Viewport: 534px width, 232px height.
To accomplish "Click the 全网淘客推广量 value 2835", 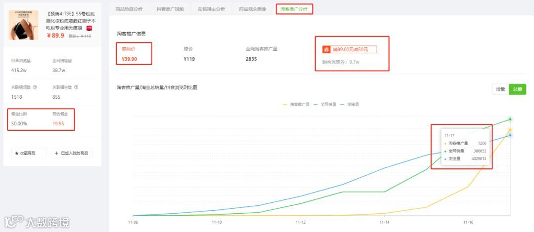I will coord(251,59).
